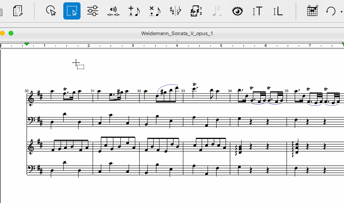Select the eighth note with flag in measure 33

212,94
